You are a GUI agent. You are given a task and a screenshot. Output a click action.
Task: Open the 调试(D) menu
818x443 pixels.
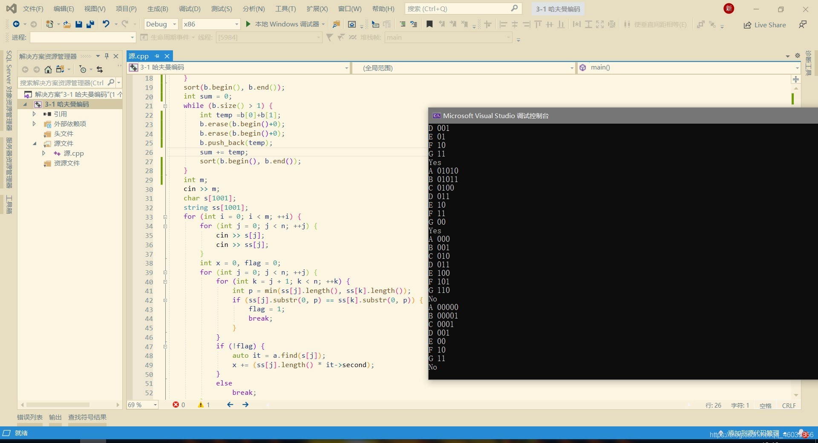190,9
